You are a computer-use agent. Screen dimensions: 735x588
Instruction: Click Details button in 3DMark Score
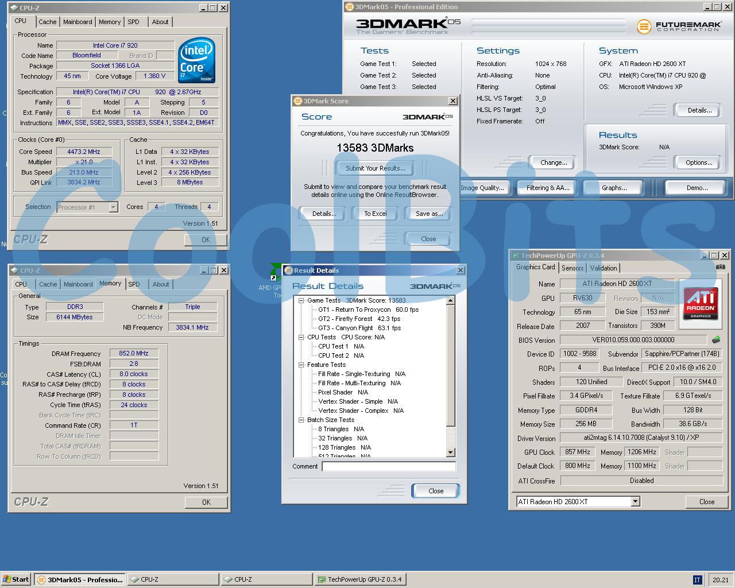pos(324,214)
